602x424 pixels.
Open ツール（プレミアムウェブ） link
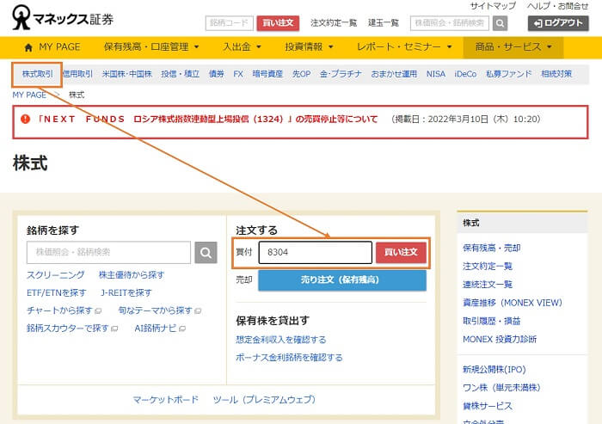265,400
